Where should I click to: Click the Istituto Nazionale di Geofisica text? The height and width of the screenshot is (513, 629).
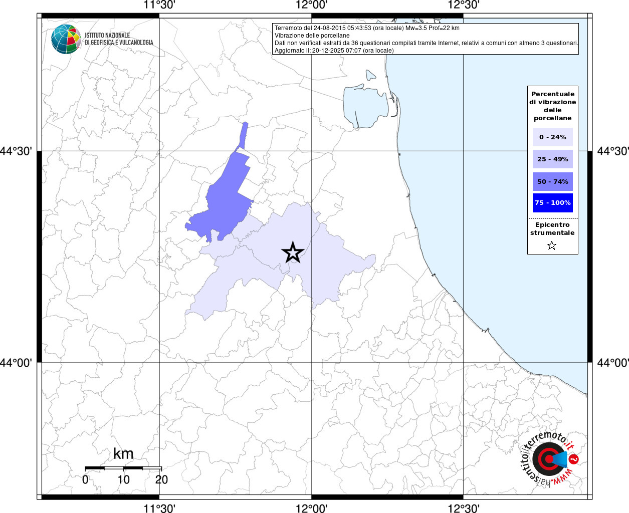(x=119, y=39)
